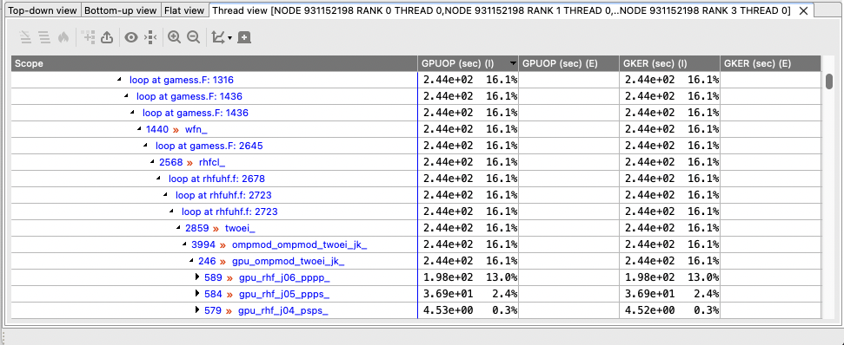Image resolution: width=844 pixels, height=345 pixels.
Task: Click the sort arrow on GPUOP (I)
Action: [x=513, y=64]
